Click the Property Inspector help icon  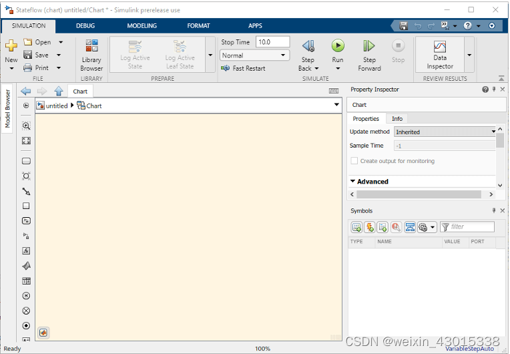485,89
